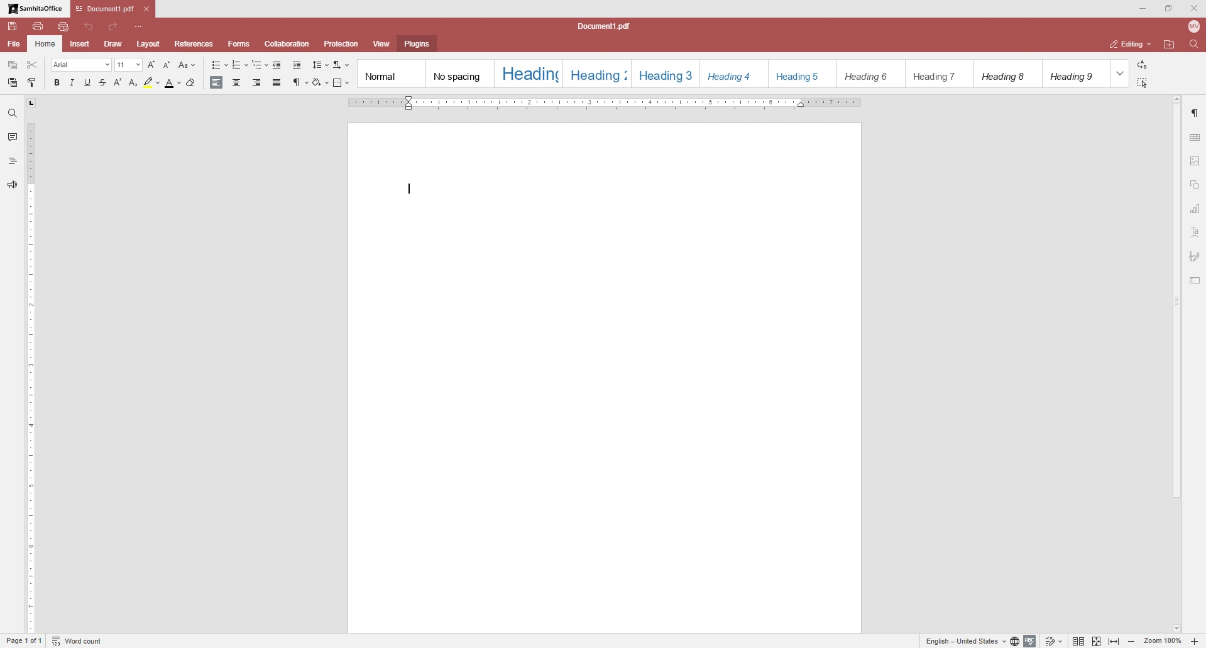This screenshot has width=1206, height=648.
Task: Open the comments panel icon
Action: [13, 138]
